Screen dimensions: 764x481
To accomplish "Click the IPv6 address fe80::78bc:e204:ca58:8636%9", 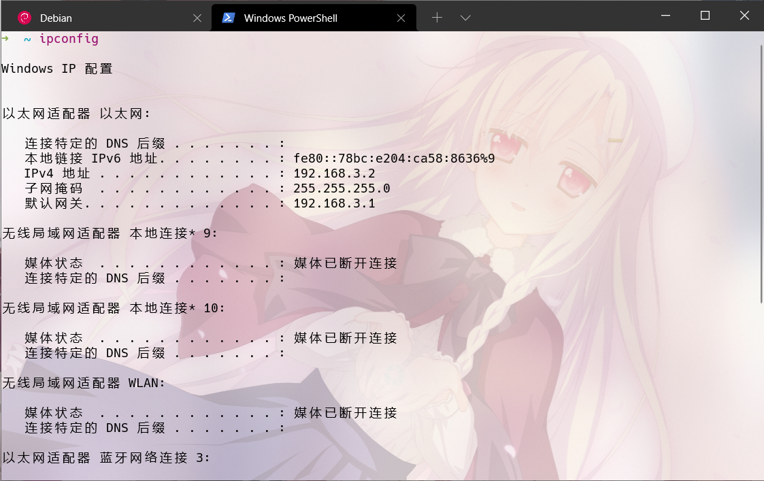I will [x=394, y=159].
